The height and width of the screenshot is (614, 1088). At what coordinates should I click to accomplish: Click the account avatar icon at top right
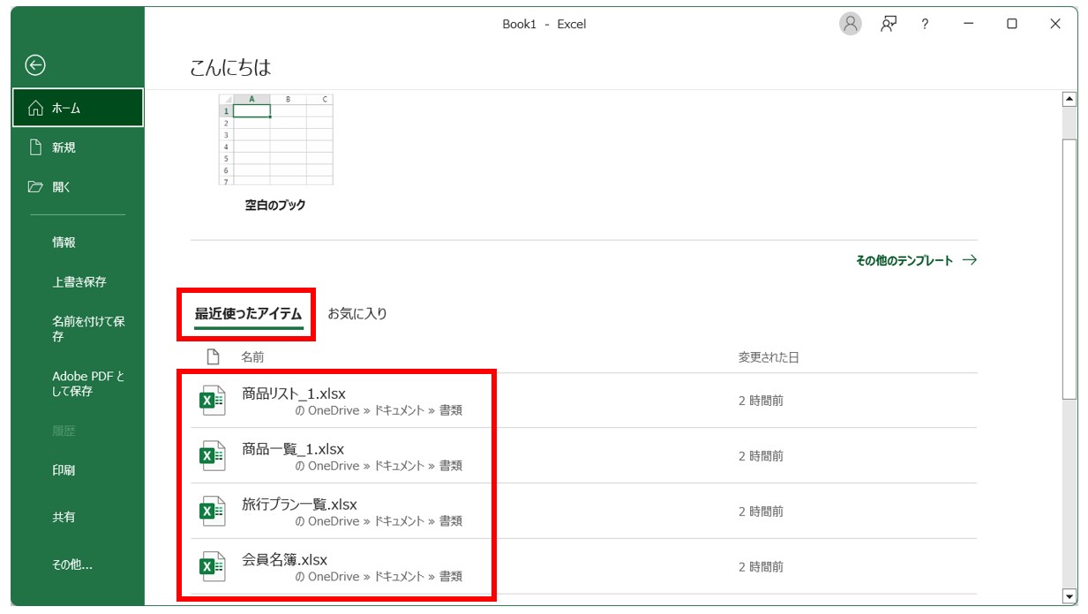point(849,24)
